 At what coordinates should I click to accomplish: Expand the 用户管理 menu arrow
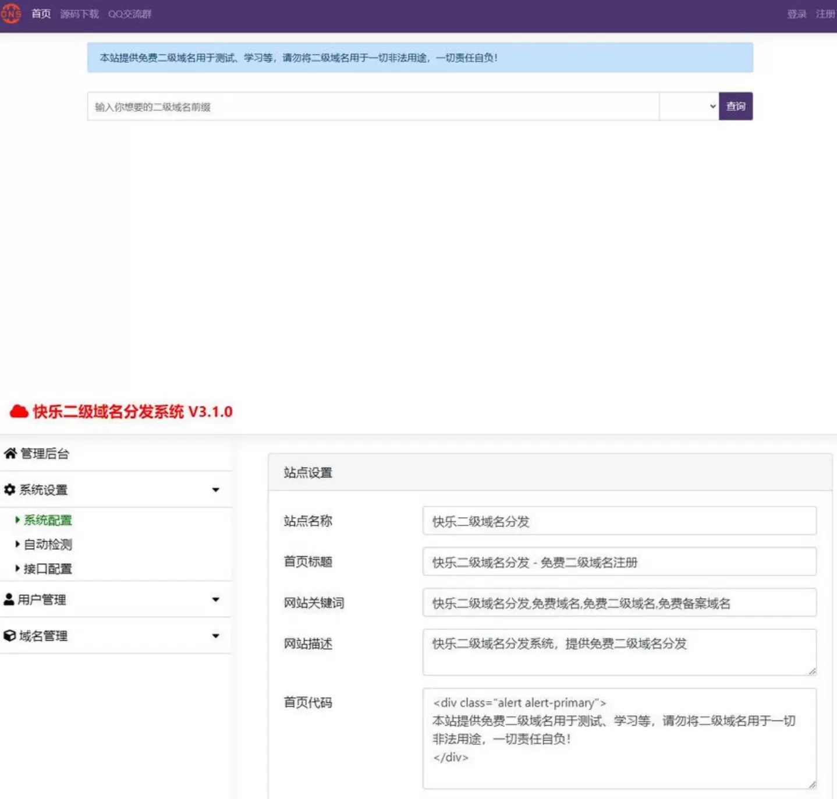(216, 599)
